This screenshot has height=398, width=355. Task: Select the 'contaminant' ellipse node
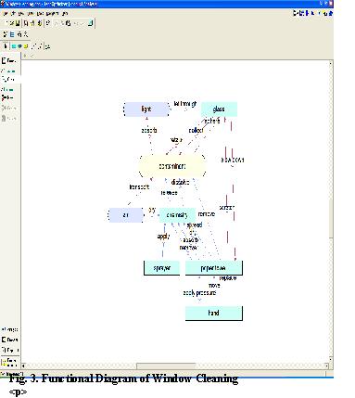172,166
